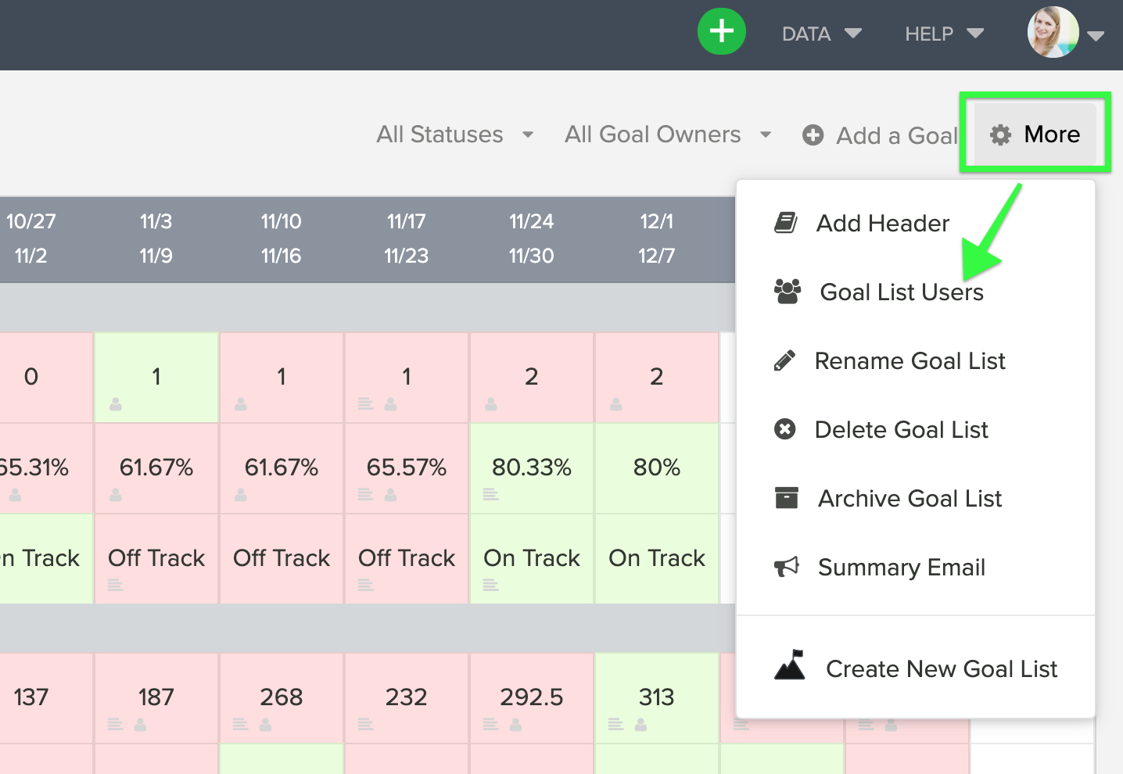
Task: Click the mountain flag icon
Action: (x=790, y=665)
